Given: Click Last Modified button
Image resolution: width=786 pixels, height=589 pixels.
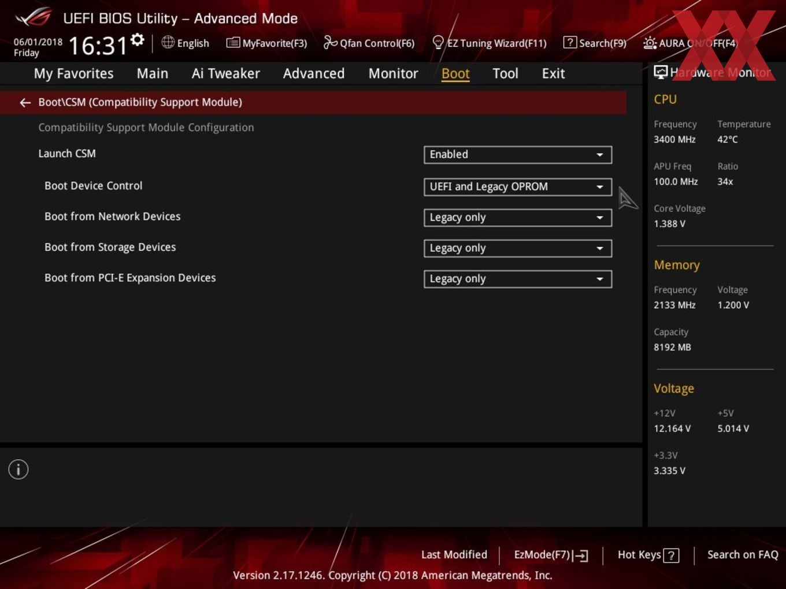Looking at the screenshot, I should tap(454, 555).
